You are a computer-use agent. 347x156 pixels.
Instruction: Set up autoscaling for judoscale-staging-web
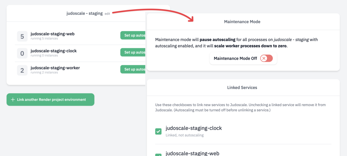[x=134, y=35]
